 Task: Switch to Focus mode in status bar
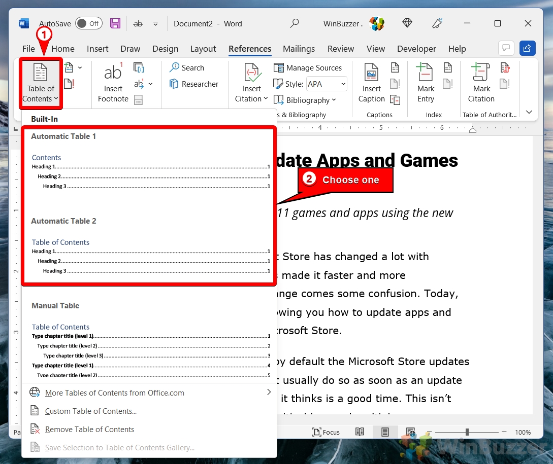[x=326, y=432]
